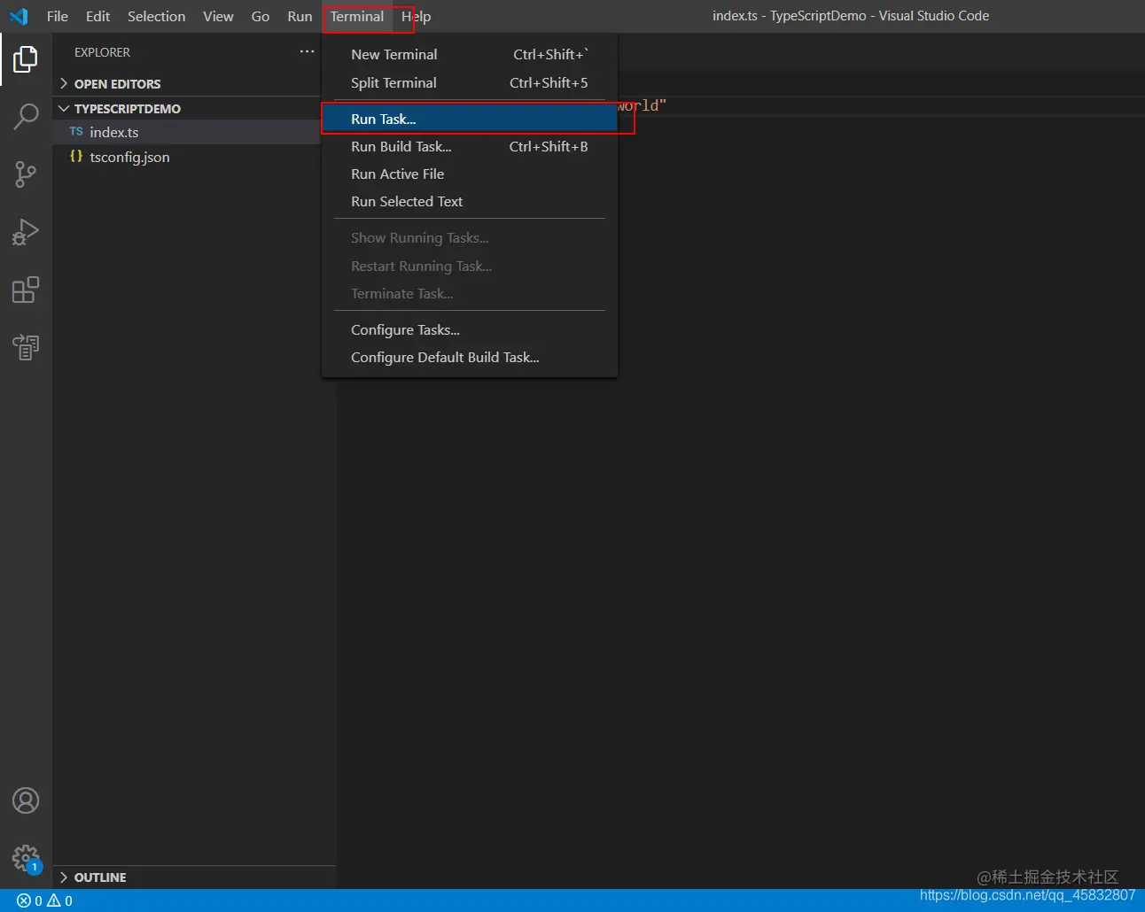Close the Terminal menu from menu bar
1145x912 pixels.
pyautogui.click(x=357, y=16)
